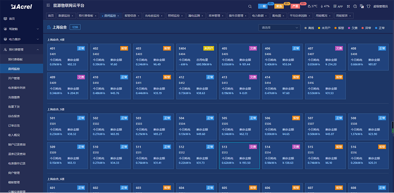Toggle the 离线 offline status filter
This screenshot has height=193, width=394.
pos(309,28)
